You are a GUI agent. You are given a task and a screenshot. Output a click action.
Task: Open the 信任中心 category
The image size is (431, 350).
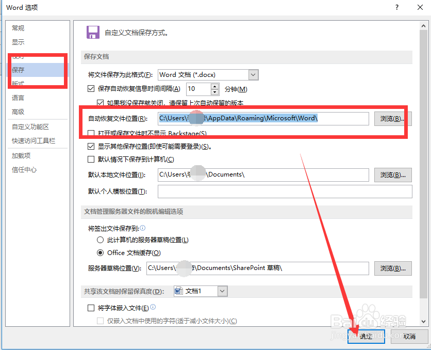coord(24,169)
